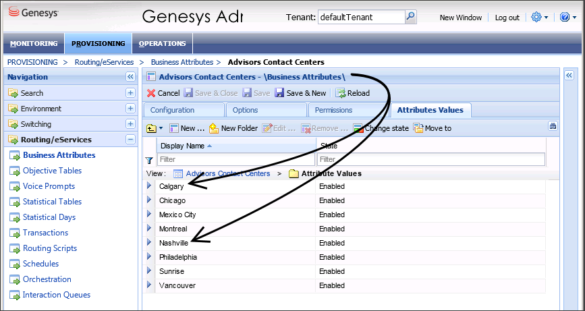Click Save & Close in toolbar

[x=211, y=93]
